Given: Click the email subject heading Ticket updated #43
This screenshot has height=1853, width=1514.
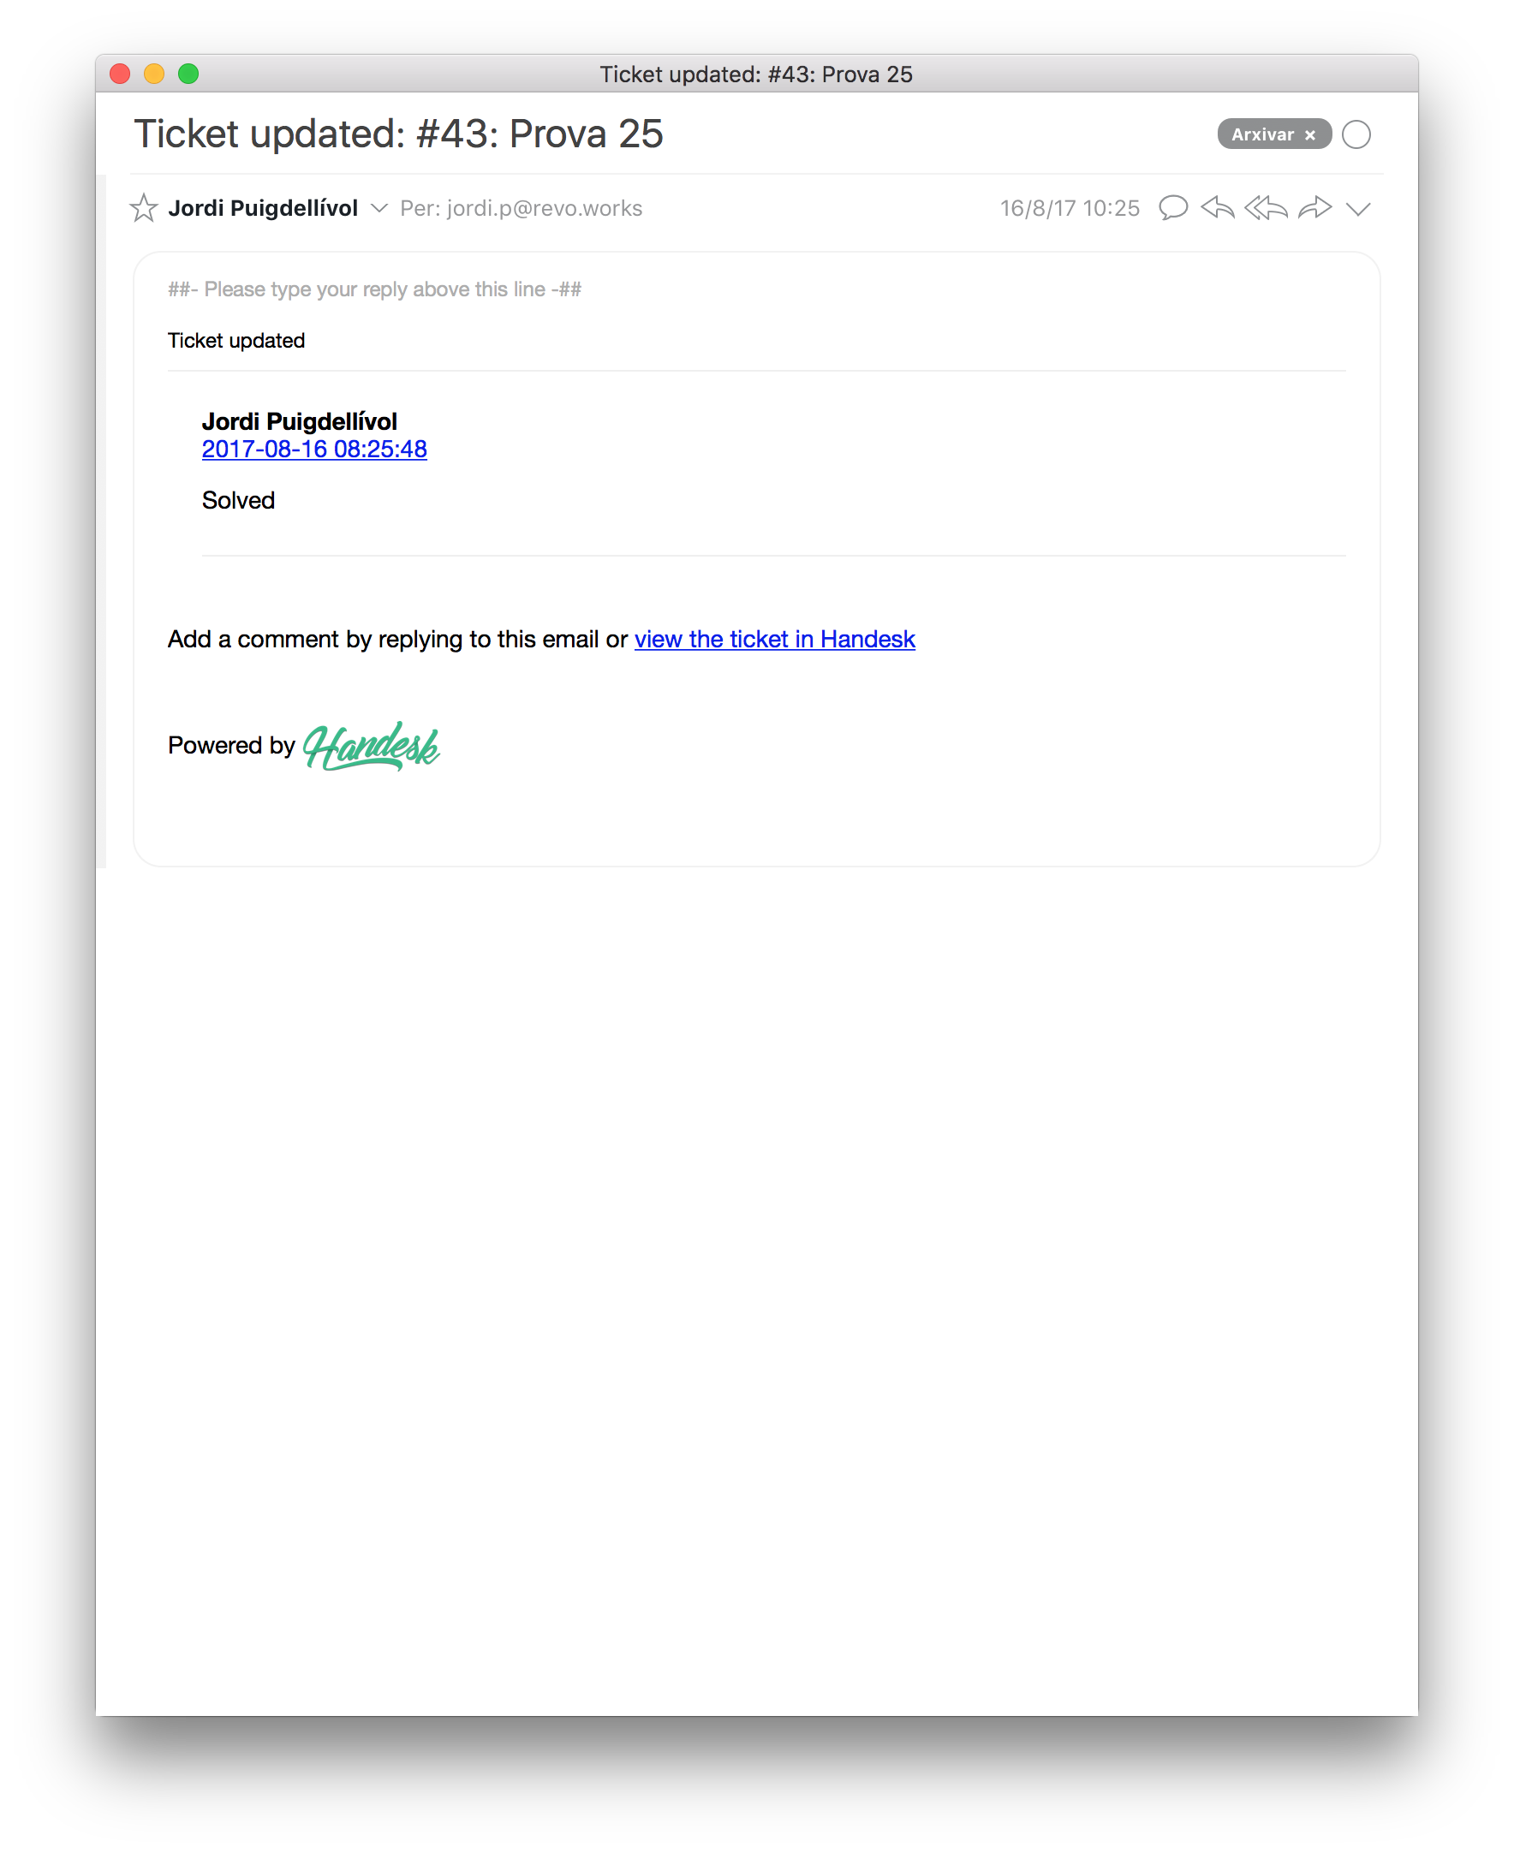Looking at the screenshot, I should (398, 134).
